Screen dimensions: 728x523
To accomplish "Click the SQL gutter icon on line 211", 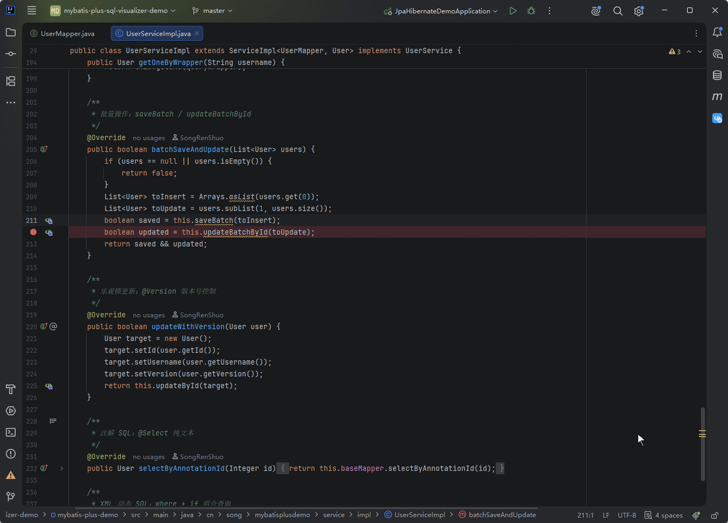I will click(49, 221).
